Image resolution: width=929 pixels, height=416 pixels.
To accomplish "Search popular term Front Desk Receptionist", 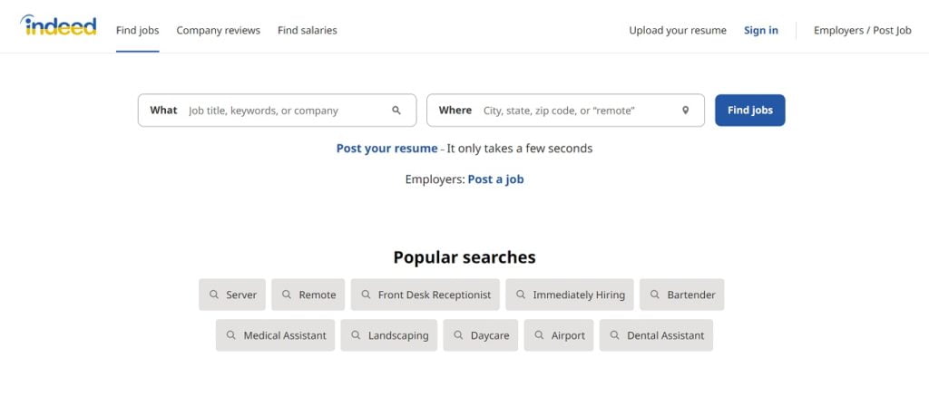I will pos(425,295).
